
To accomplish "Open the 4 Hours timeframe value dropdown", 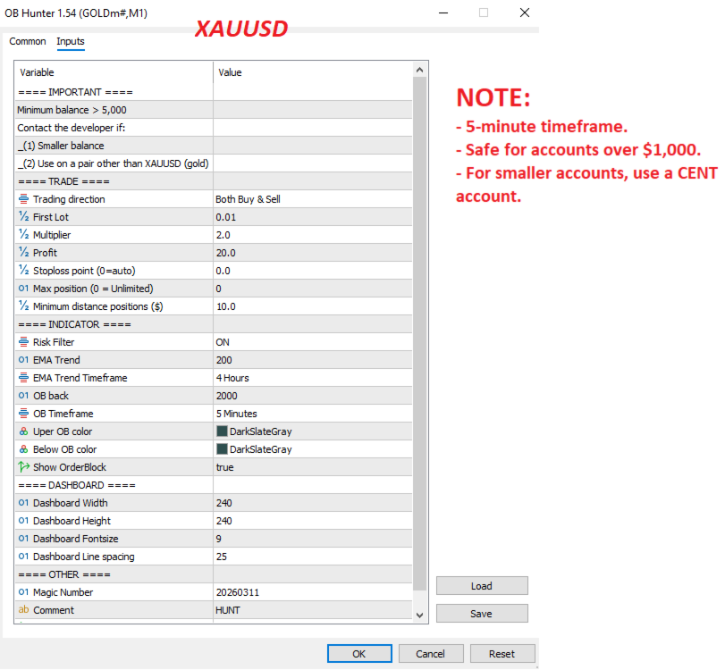I will [313, 378].
